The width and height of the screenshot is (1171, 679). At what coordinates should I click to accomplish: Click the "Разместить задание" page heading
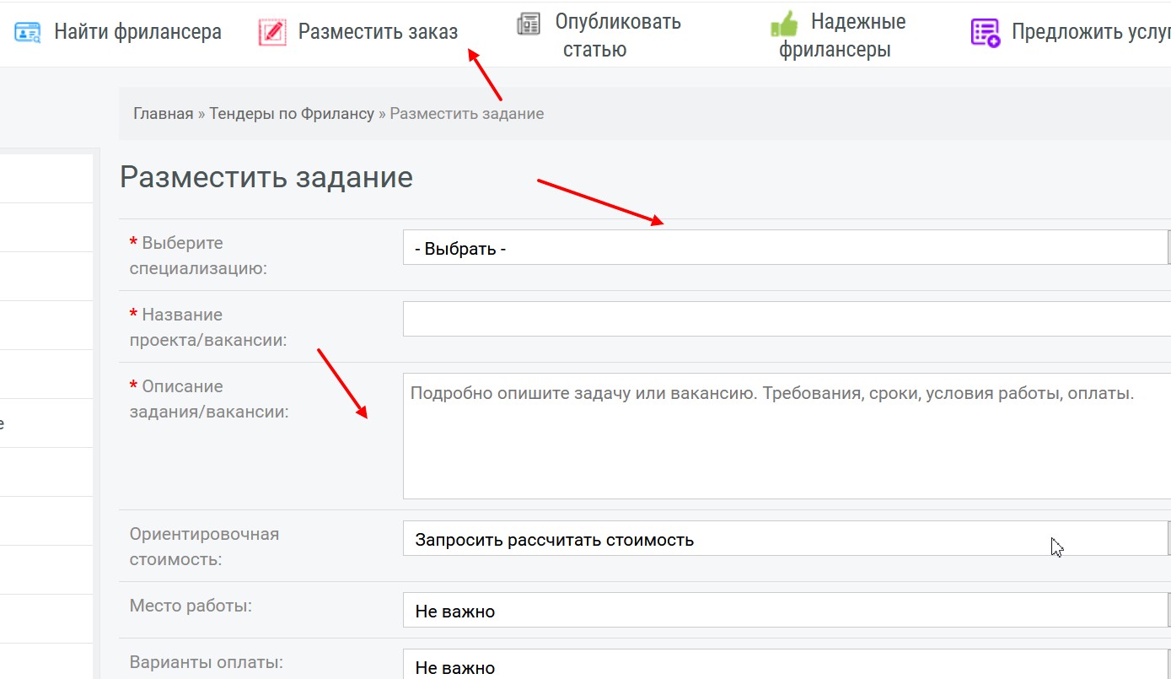[266, 178]
